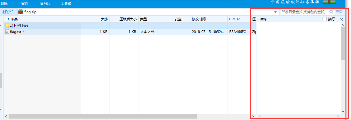Sort by the 压缩后大小 column header
The height and width of the screenshot is (120, 351).
pyautogui.click(x=124, y=19)
